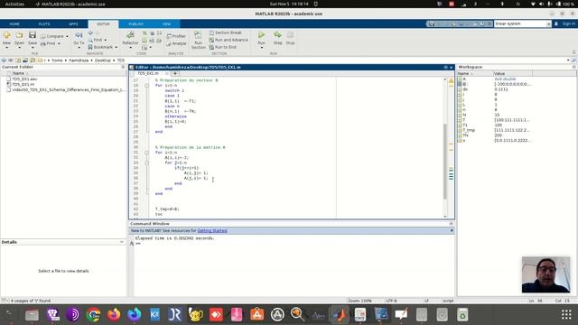Screen dimensions: 578x325
Task: Click the Analyze code icon
Action: point(169,43)
